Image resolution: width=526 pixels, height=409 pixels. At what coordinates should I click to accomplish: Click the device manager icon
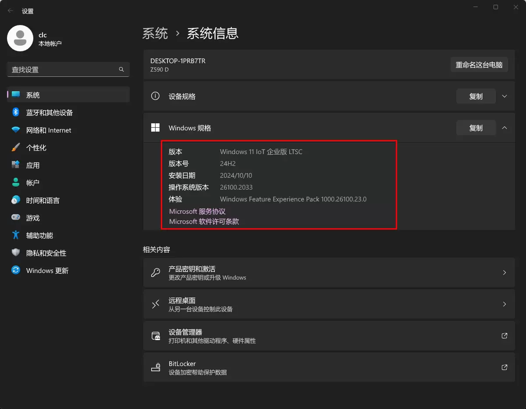pyautogui.click(x=156, y=336)
